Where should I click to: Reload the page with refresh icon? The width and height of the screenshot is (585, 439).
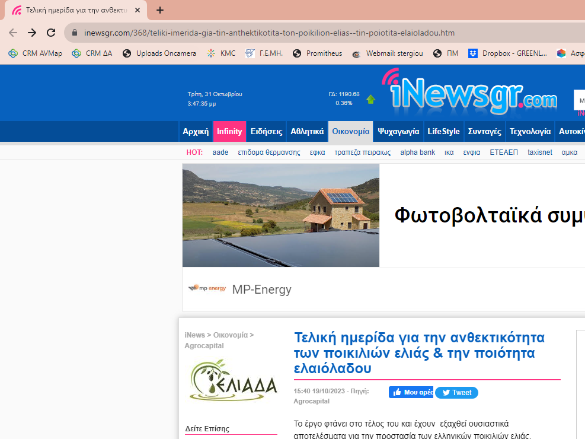click(51, 33)
